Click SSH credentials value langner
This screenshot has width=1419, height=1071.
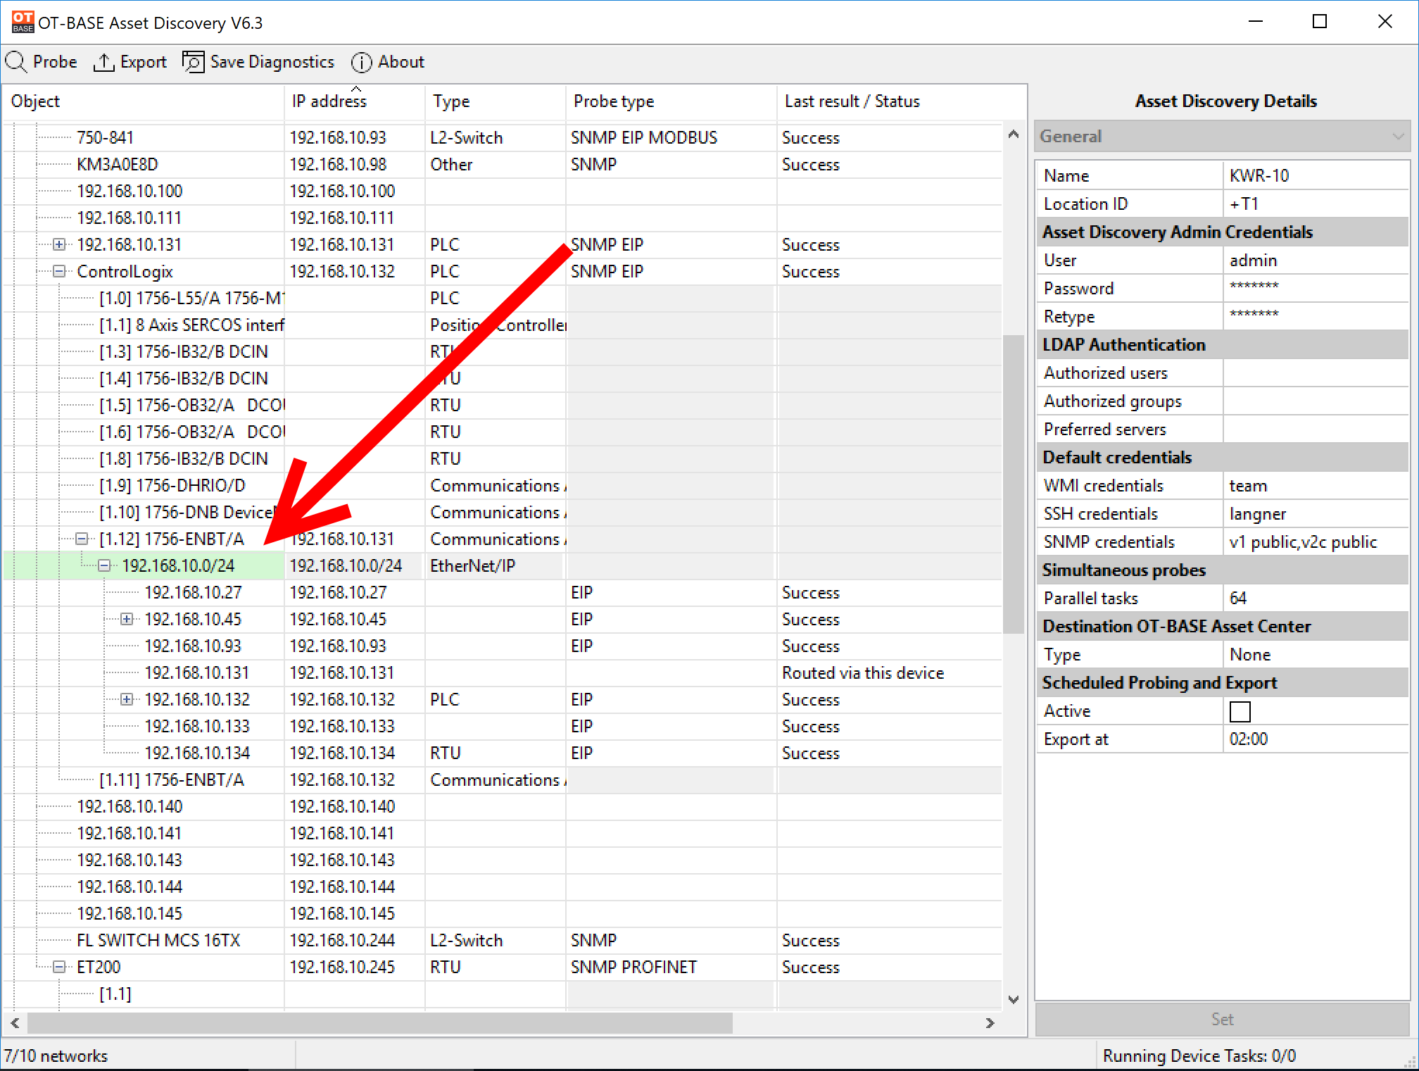point(1316,513)
